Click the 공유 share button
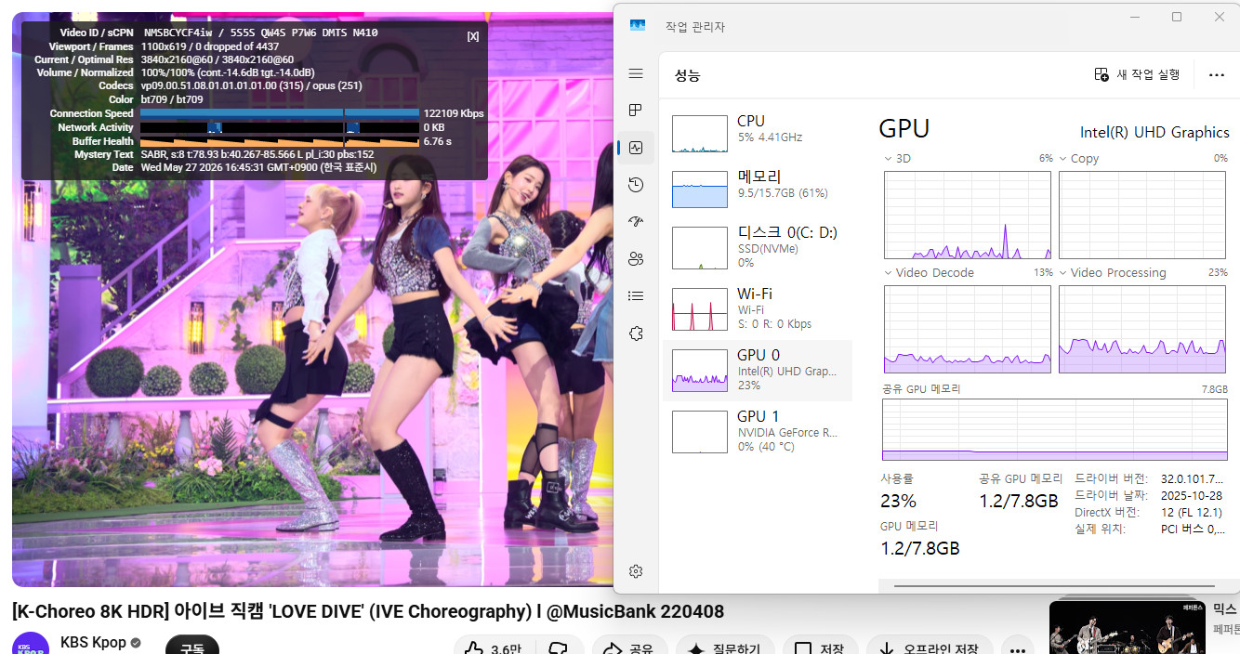Image resolution: width=1240 pixels, height=654 pixels. click(x=629, y=647)
